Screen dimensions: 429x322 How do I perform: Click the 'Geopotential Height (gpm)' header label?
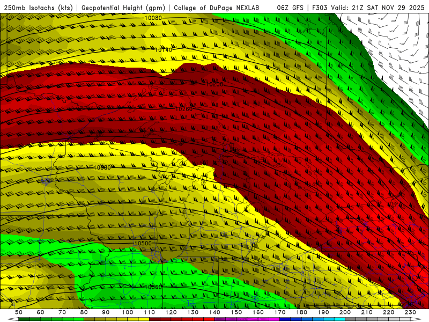[123, 8]
